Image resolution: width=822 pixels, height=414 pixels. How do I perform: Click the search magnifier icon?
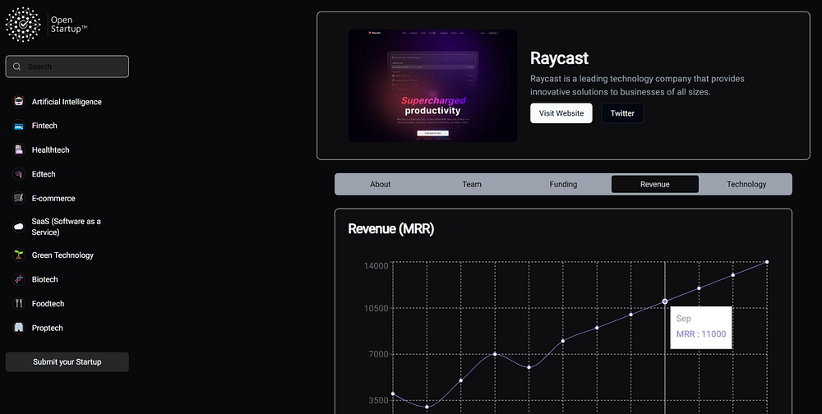(16, 67)
